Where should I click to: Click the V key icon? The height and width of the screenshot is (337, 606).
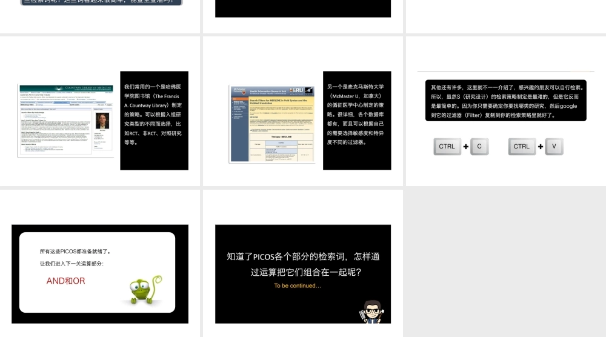(554, 147)
